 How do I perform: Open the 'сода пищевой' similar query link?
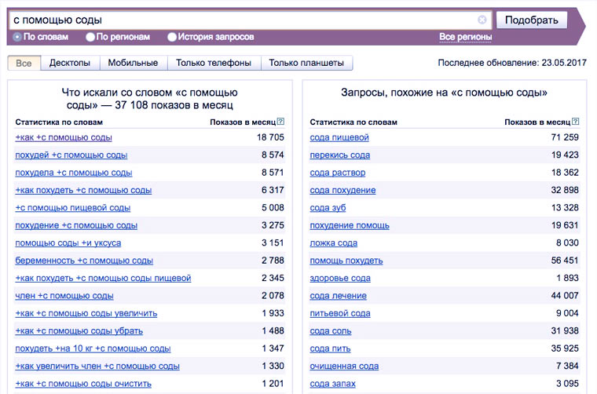tap(339, 137)
